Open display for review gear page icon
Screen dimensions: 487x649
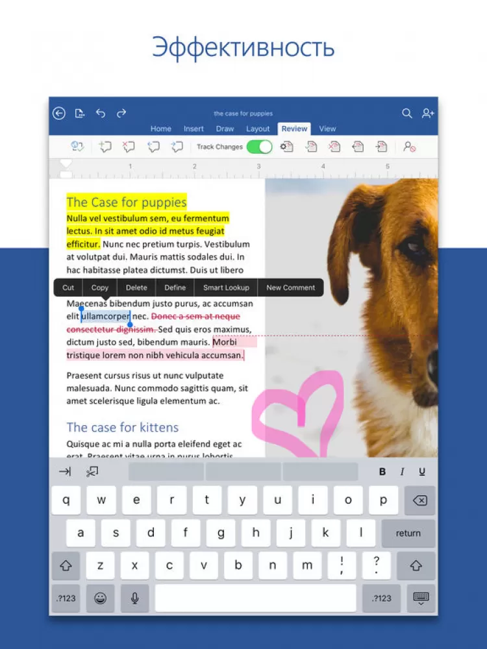286,147
